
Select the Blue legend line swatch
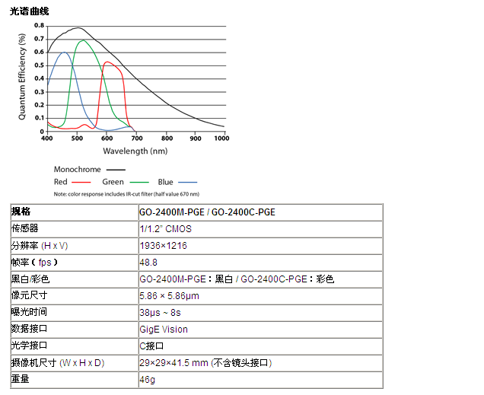tap(187, 182)
